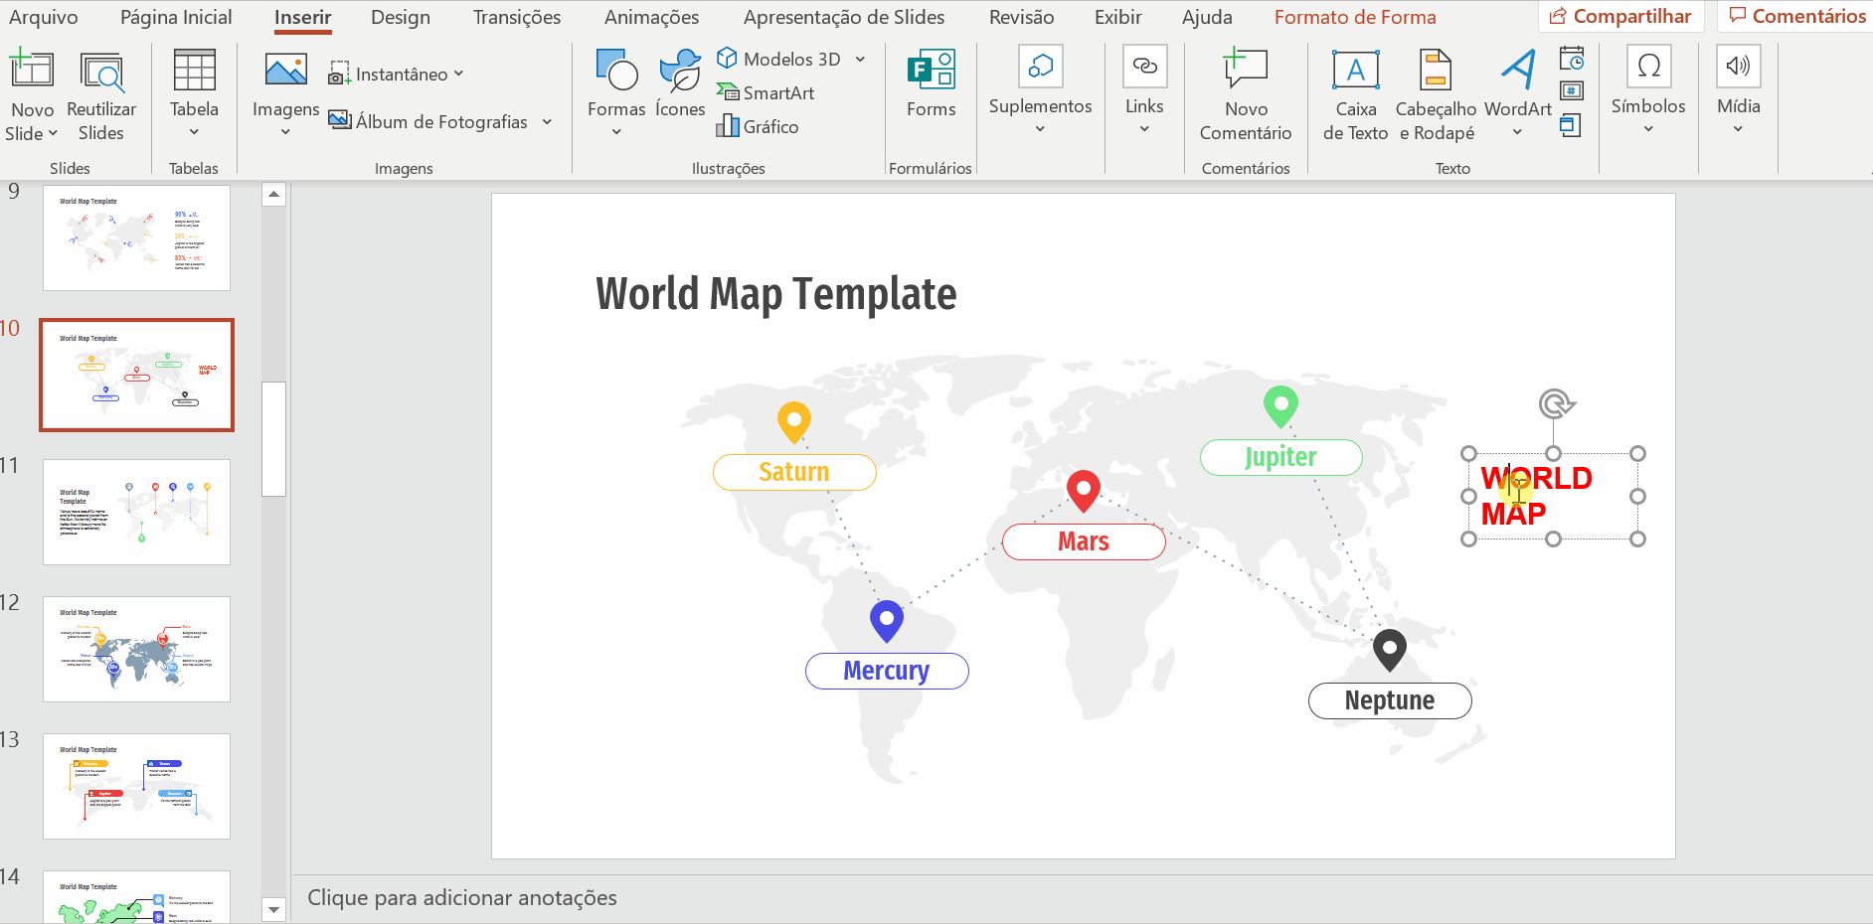Select the Neptune label on the map
The width and height of the screenshot is (1873, 924).
1390,700
